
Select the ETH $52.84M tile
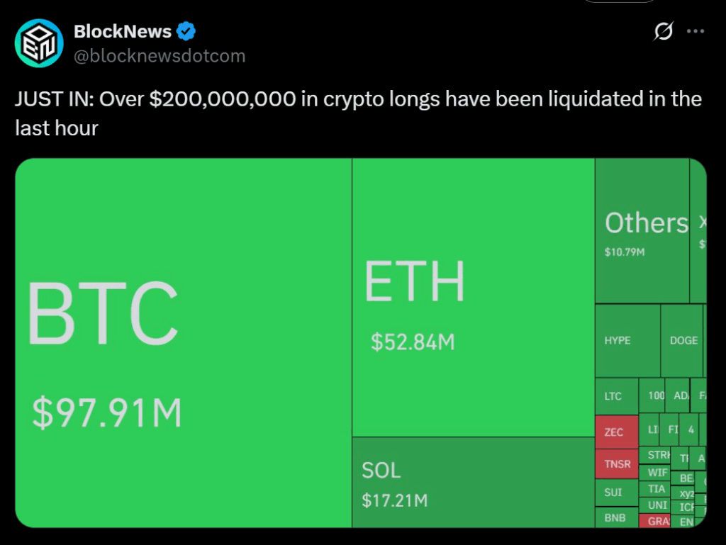pyautogui.click(x=473, y=298)
